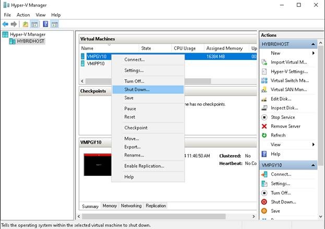Choose Rename... from context menu

click(148, 155)
